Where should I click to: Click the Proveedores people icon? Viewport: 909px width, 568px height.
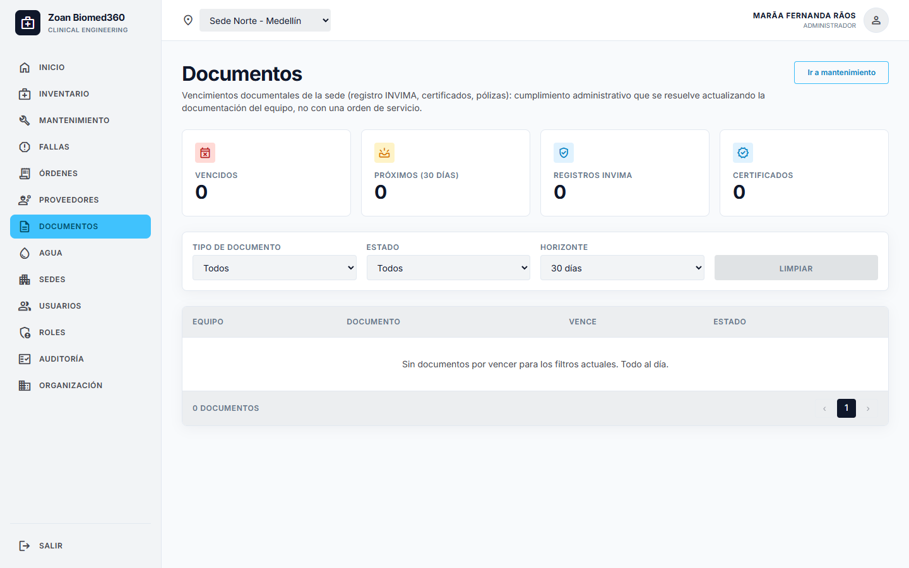click(25, 200)
